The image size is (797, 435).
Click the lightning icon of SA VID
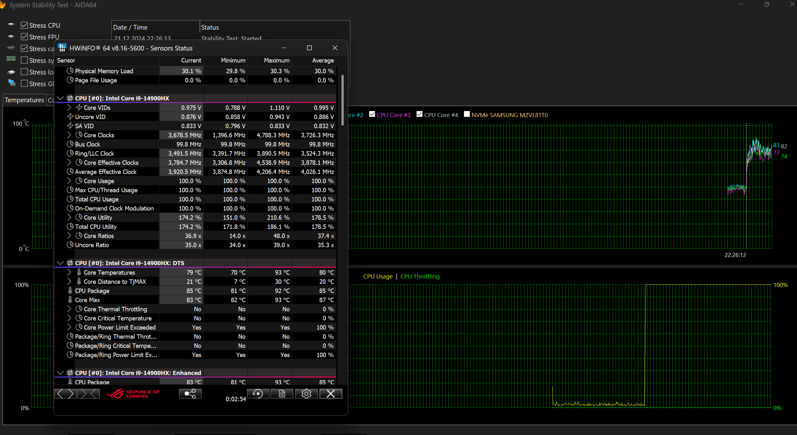(70, 126)
